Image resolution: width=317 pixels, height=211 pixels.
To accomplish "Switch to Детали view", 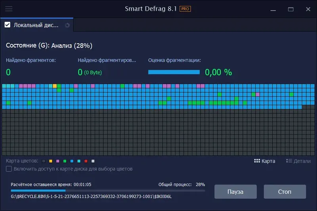I will click(x=298, y=161).
